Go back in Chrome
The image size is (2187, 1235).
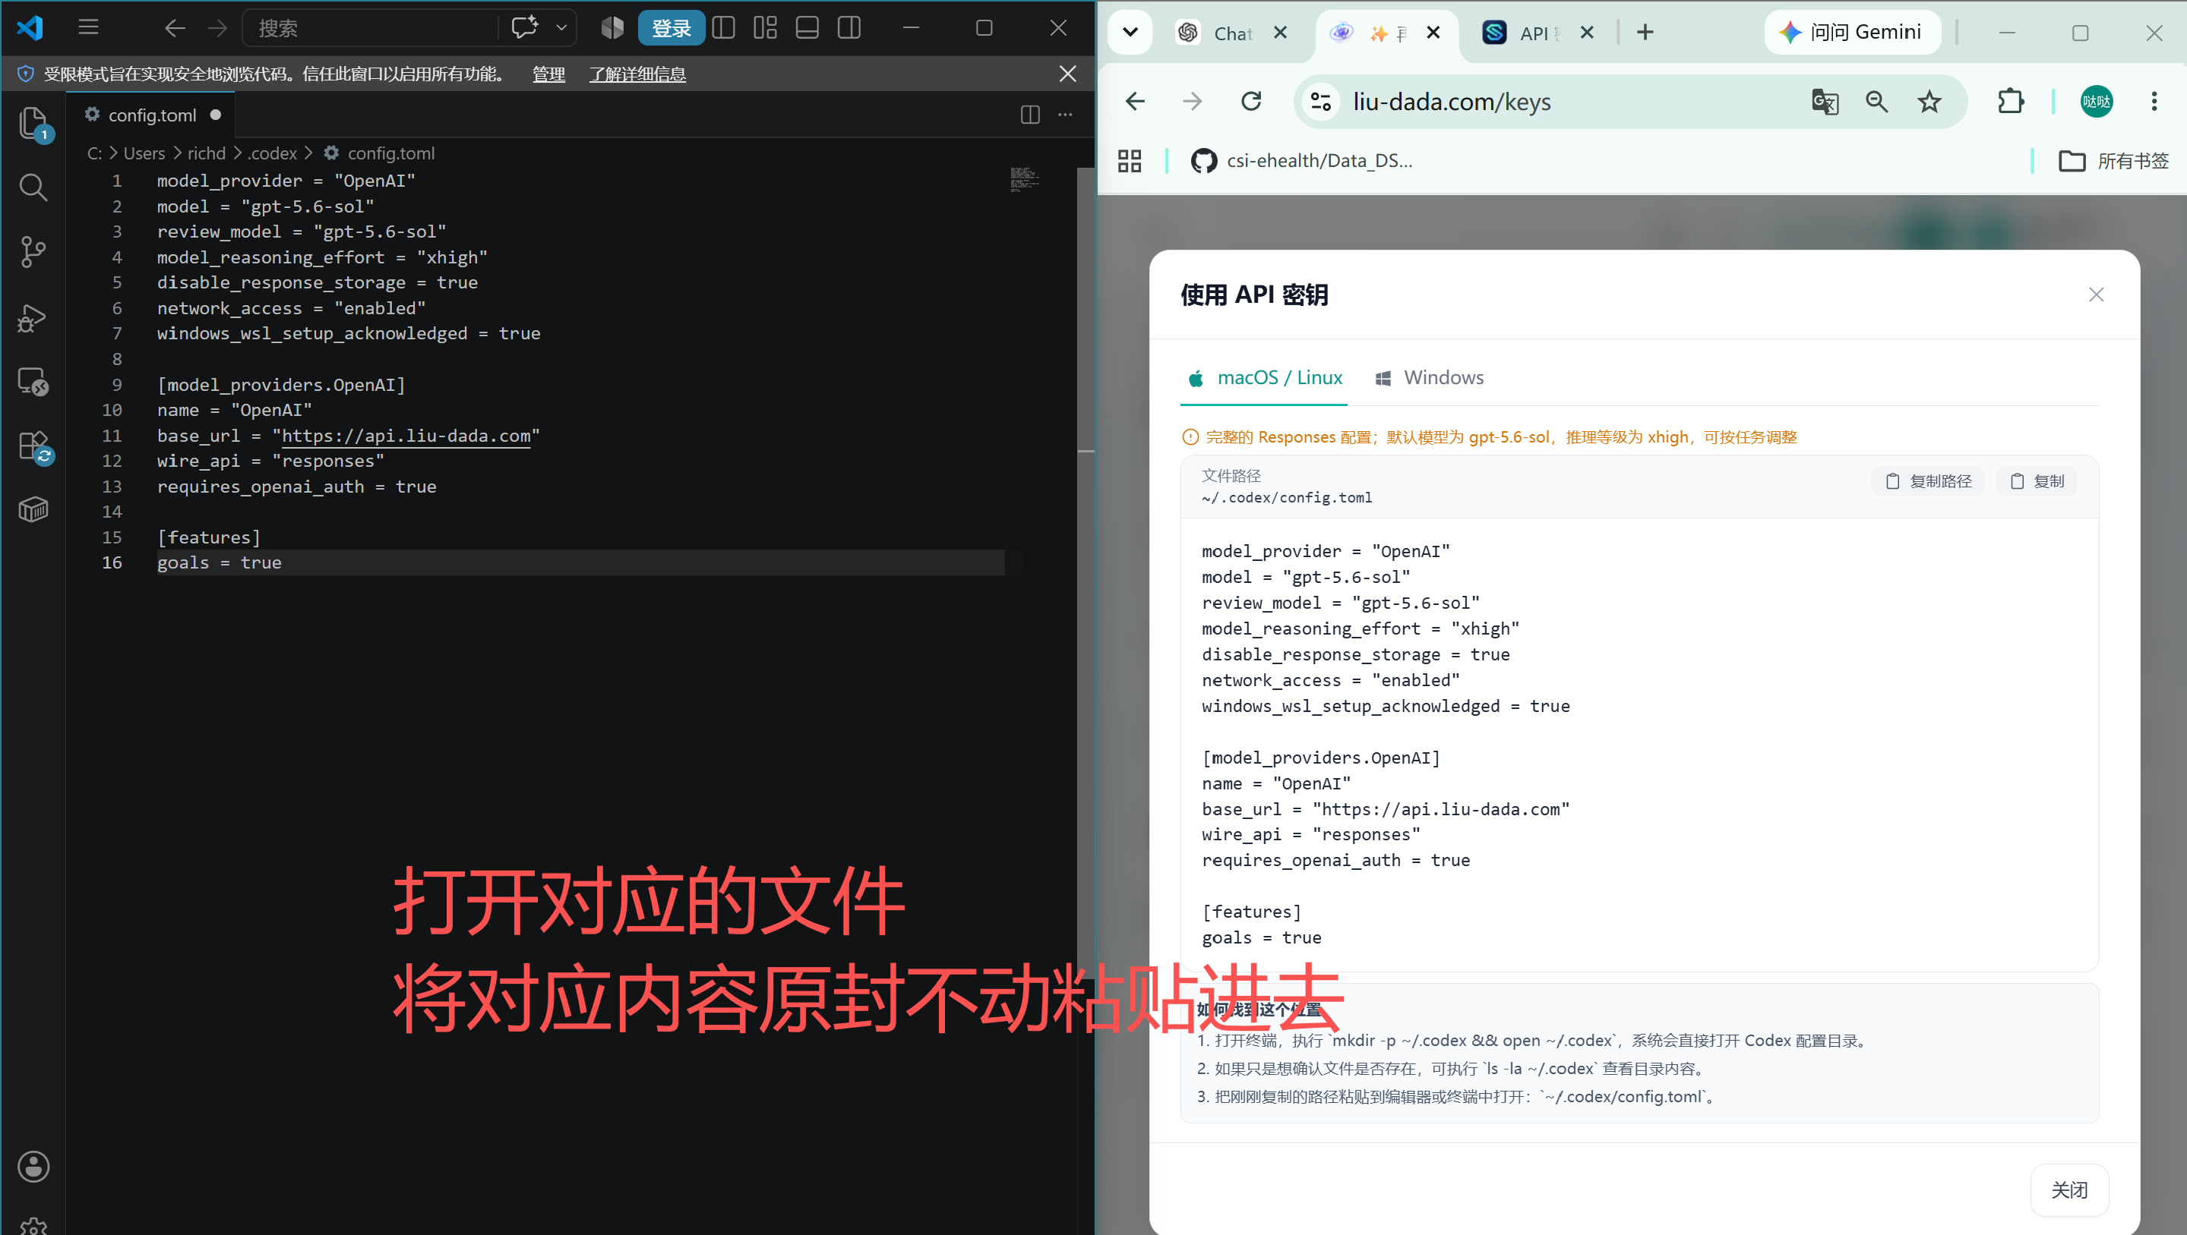coord(1135,102)
